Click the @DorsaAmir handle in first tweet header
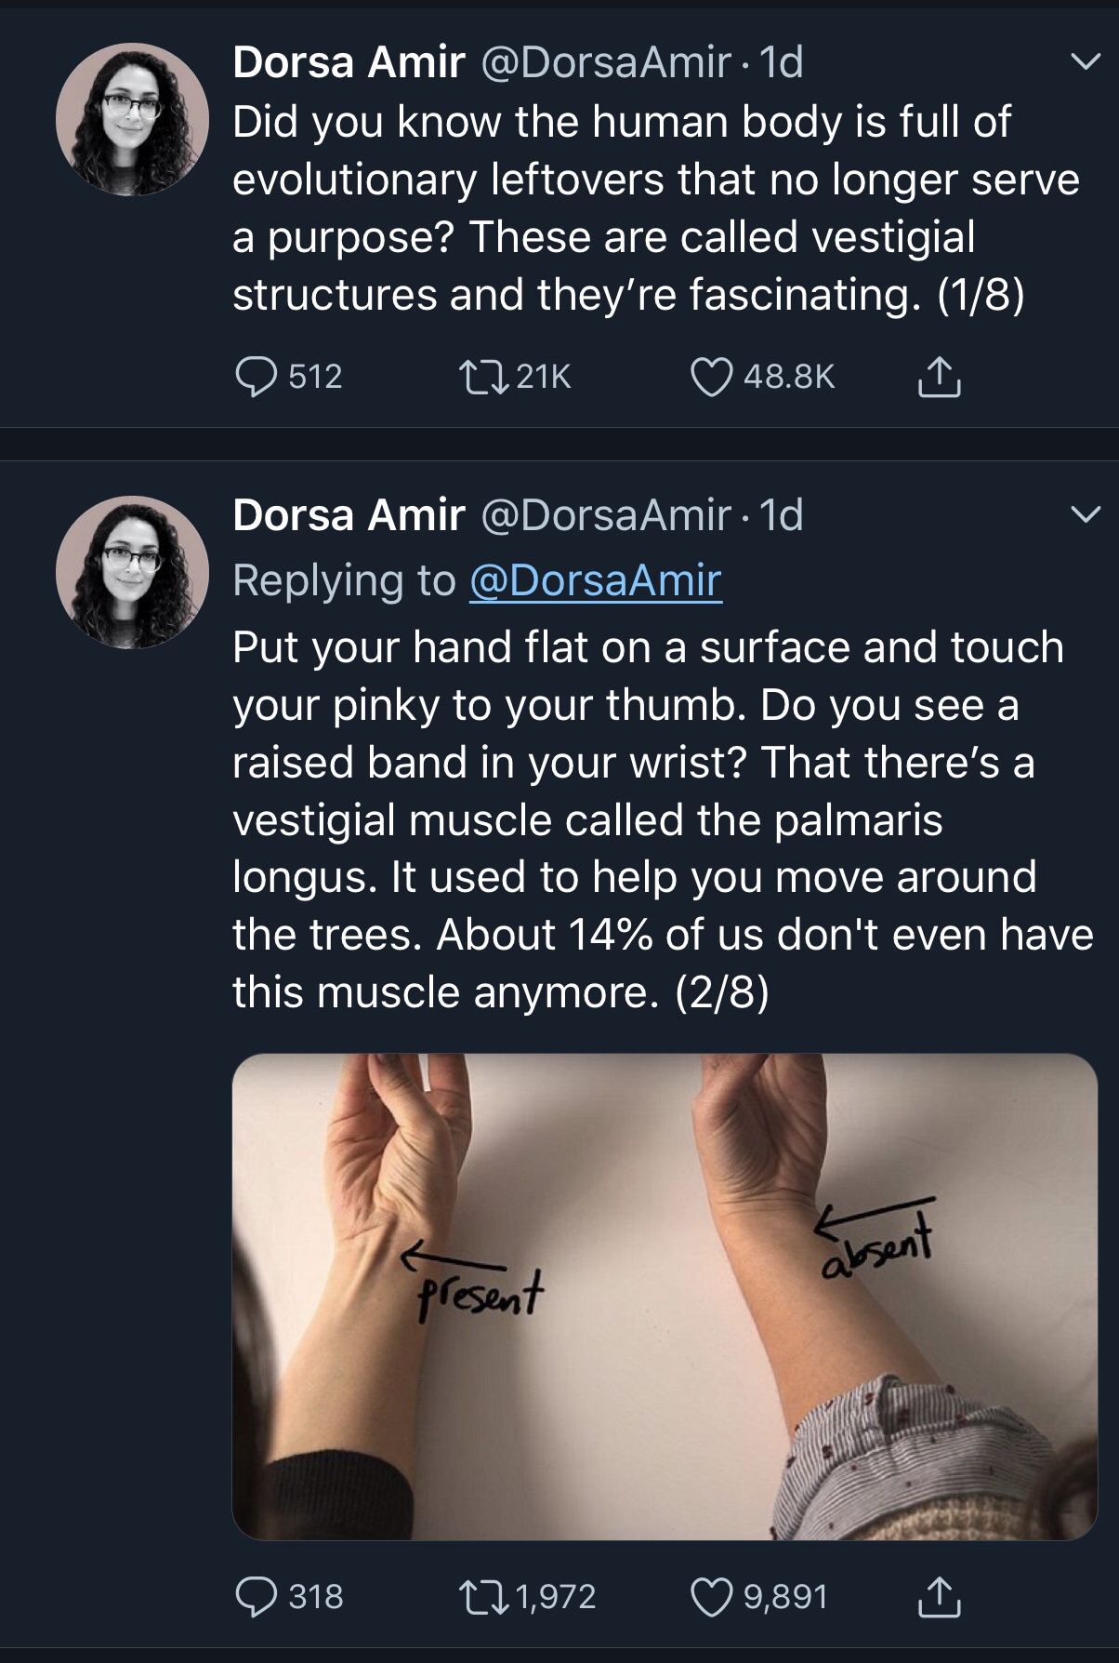 (x=605, y=62)
